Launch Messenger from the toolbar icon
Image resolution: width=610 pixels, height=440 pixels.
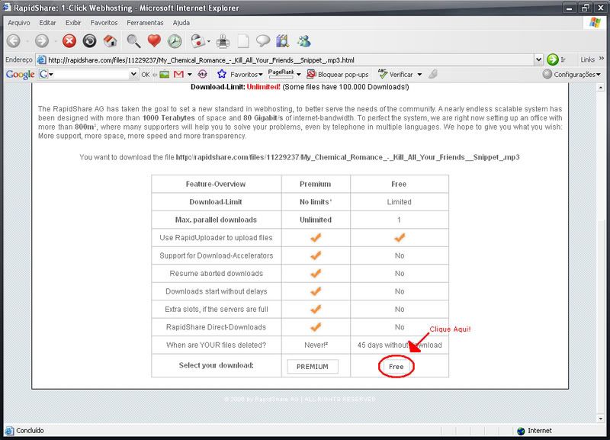(x=303, y=41)
